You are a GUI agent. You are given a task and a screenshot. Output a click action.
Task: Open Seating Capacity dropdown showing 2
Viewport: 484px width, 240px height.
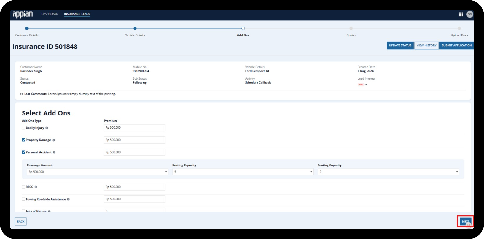click(388, 172)
